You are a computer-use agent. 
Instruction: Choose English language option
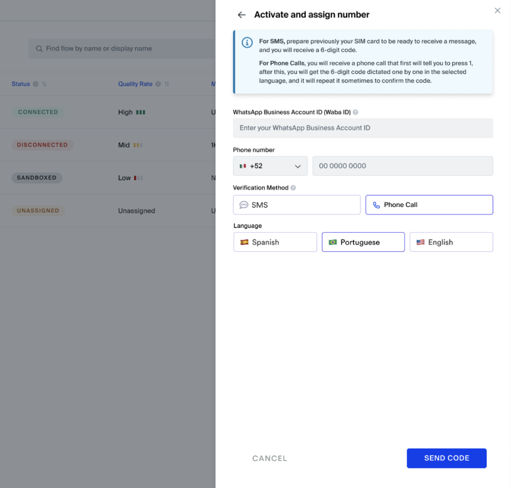(451, 242)
